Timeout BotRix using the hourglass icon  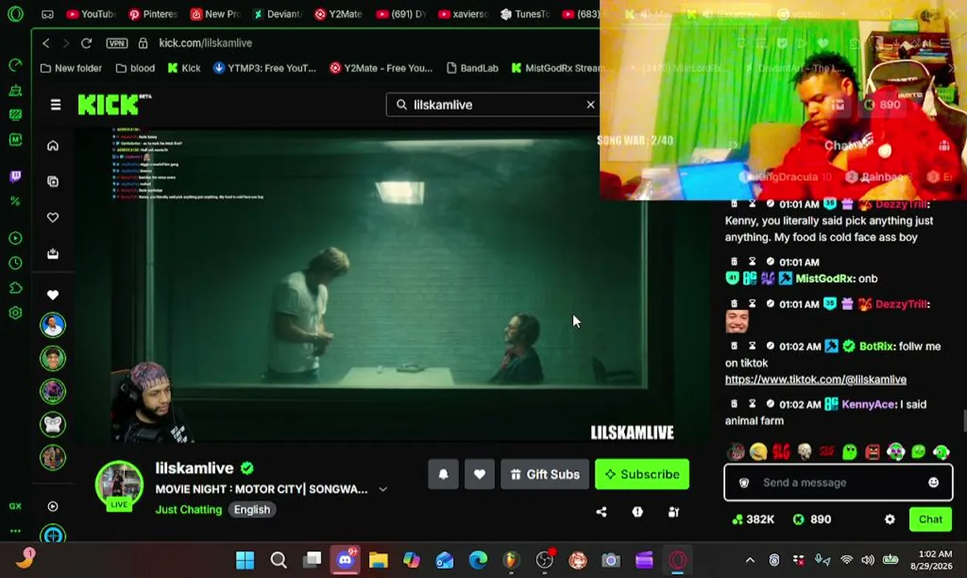tap(752, 346)
